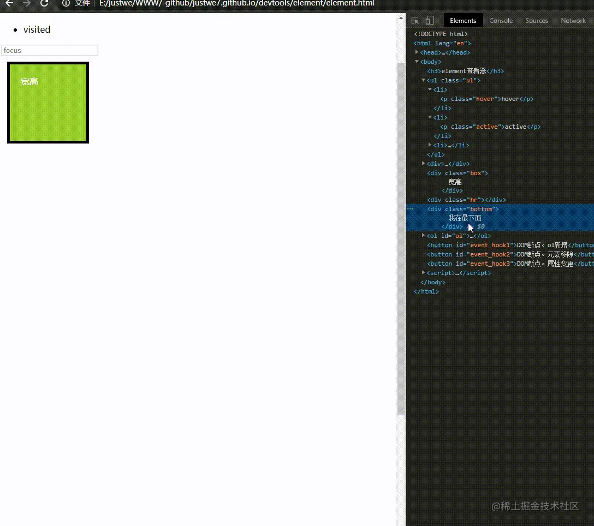Image resolution: width=594 pixels, height=526 pixels.
Task: Click the browser forward arrow
Action: coord(27,3)
